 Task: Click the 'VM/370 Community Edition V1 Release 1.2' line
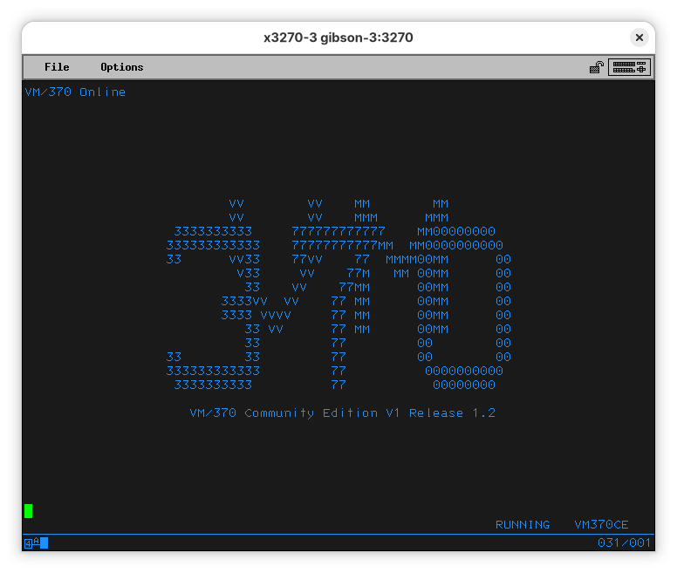coord(342,413)
